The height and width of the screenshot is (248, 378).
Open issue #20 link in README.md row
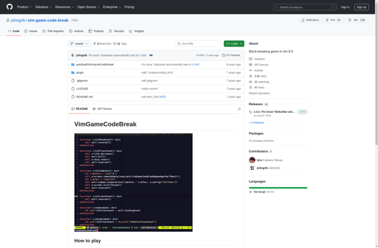163,97
